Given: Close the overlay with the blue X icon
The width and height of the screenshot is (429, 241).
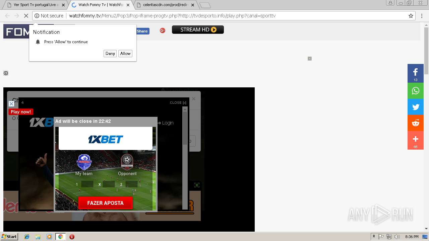Looking at the screenshot, I should [11, 104].
